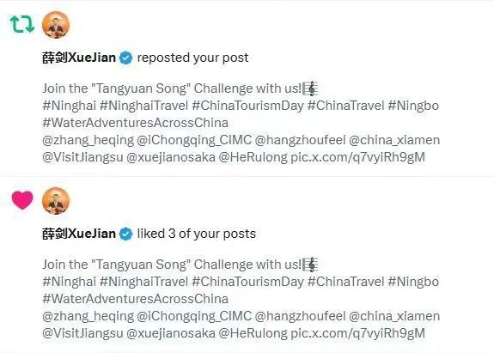The height and width of the screenshot is (353, 494).
Task: Open @iChongqing_CIMC mention in the reposted post
Action: [x=194, y=140]
